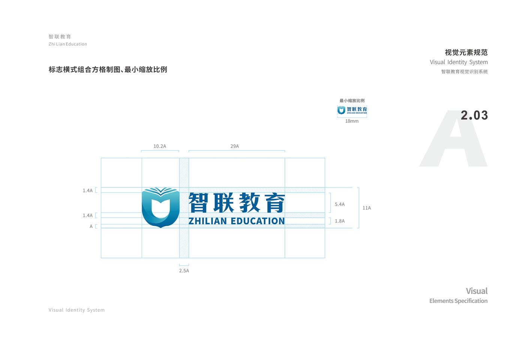Click the Visual Identity System text at top right

tap(459, 62)
